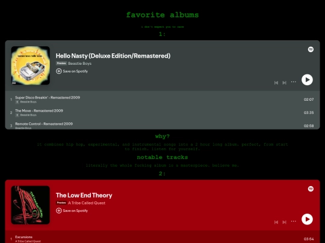Viewport: 325px width, 243px height.
Task: Click the Hello Nasty album cover
Action: click(x=31, y=65)
